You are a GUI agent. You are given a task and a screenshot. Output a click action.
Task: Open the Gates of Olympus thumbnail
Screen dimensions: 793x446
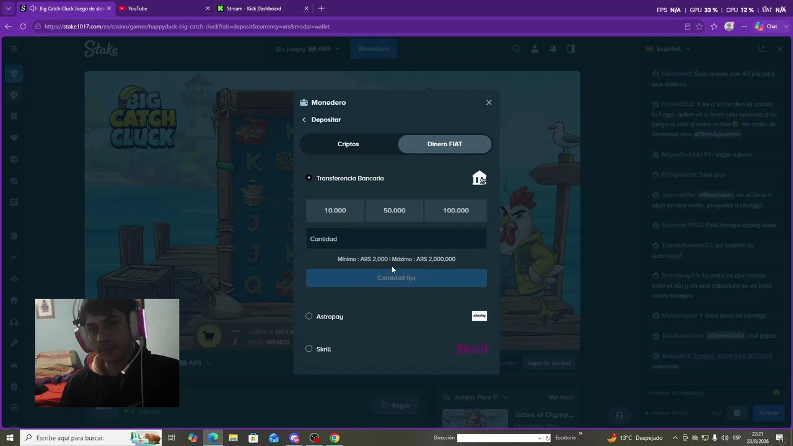pos(475,419)
